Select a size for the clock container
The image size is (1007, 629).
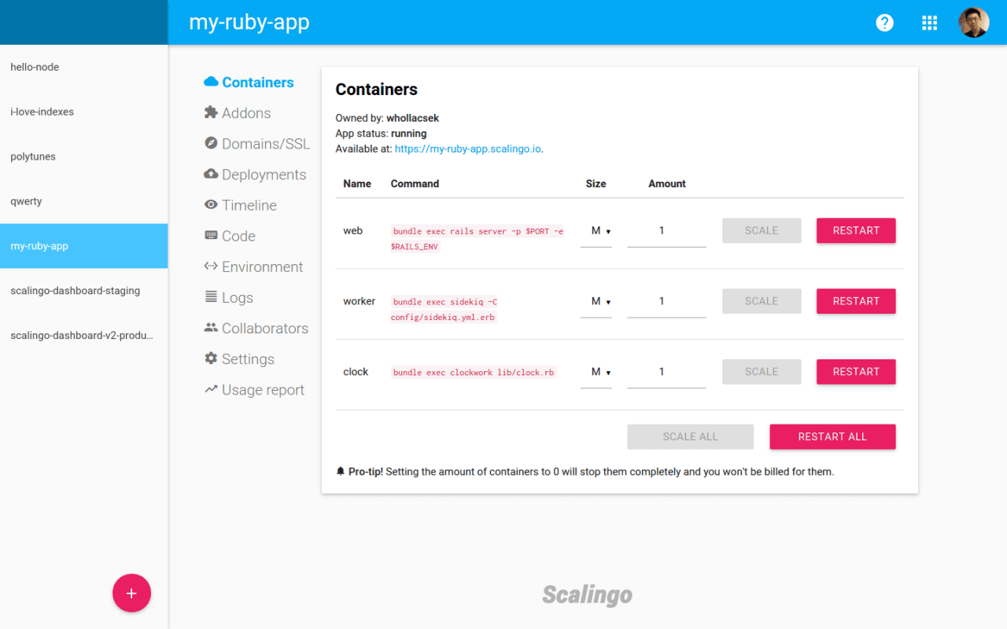[596, 372]
